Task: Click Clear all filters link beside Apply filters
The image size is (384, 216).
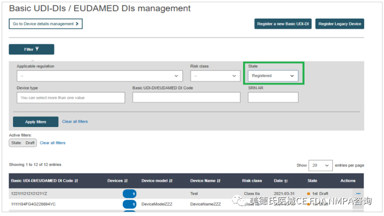Action: (x=75, y=121)
